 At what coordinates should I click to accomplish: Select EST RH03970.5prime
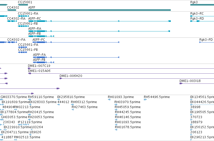point(127,102)
